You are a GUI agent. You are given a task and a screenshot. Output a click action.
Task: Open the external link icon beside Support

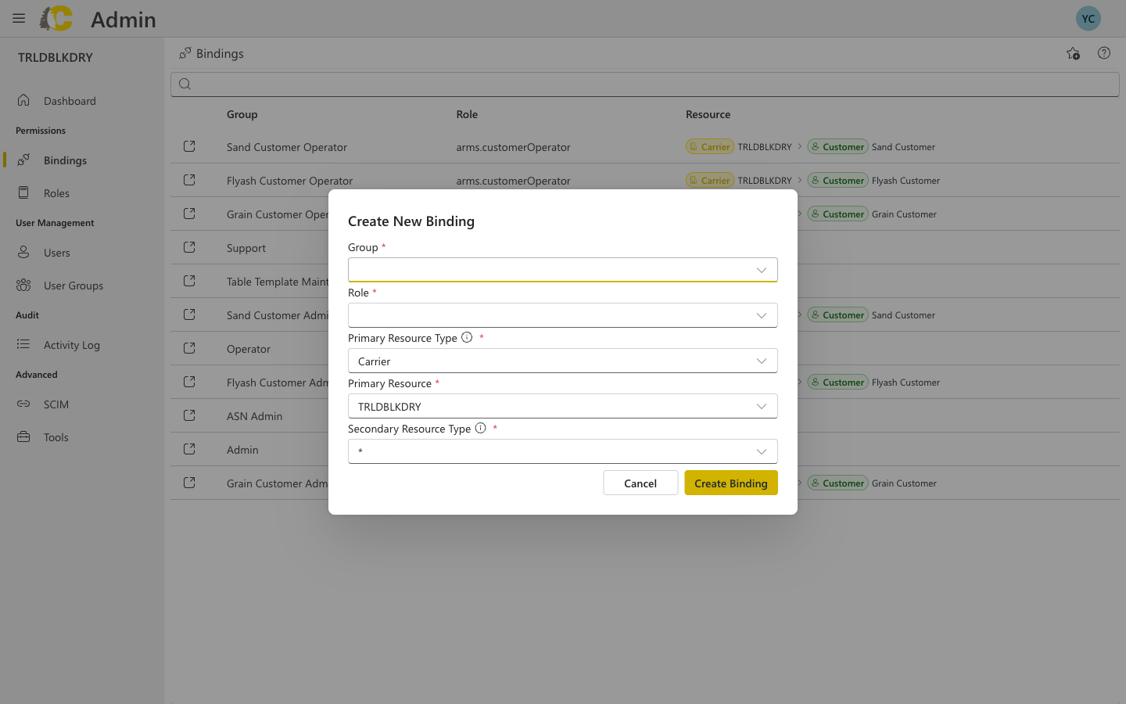(188, 246)
